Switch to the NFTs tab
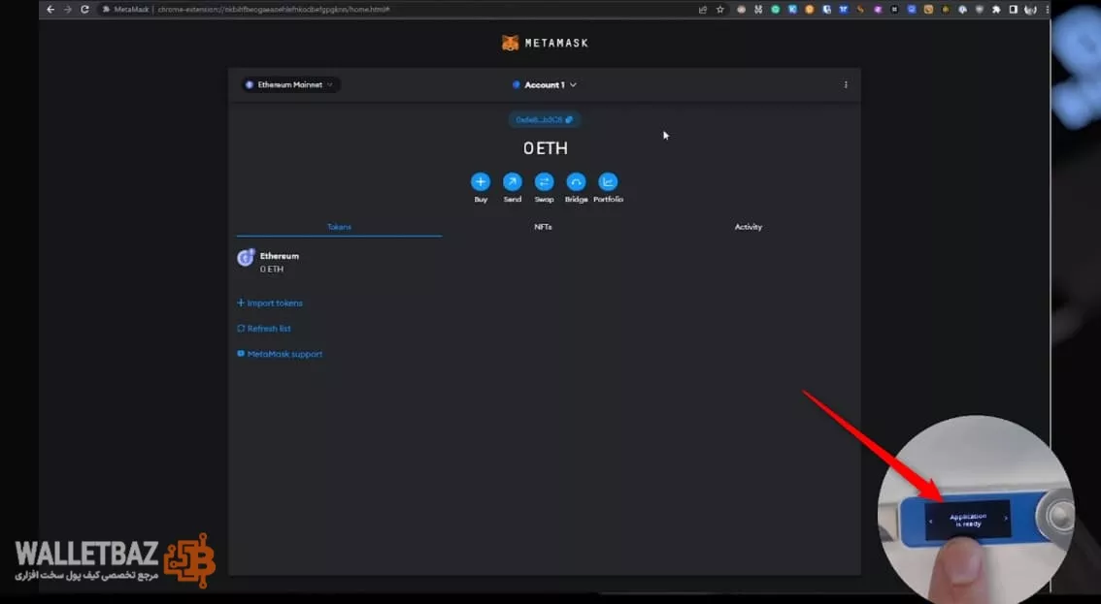1101x604 pixels. tap(543, 227)
